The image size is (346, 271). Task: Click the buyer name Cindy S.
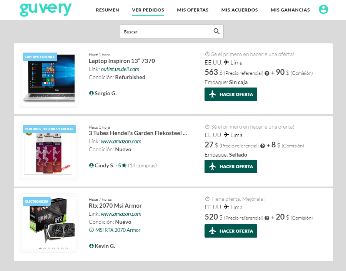click(x=104, y=165)
